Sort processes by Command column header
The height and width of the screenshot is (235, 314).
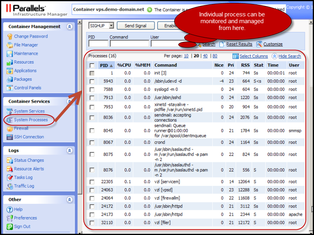coord(183,65)
